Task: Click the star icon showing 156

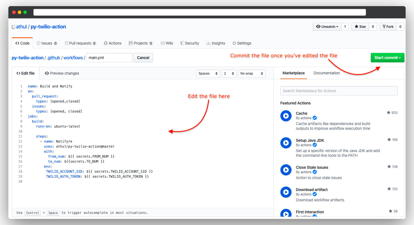Action: pyautogui.click(x=389, y=140)
